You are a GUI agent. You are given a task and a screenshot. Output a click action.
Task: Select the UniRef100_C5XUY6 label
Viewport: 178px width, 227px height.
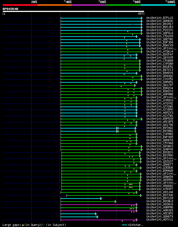tap(160, 36)
